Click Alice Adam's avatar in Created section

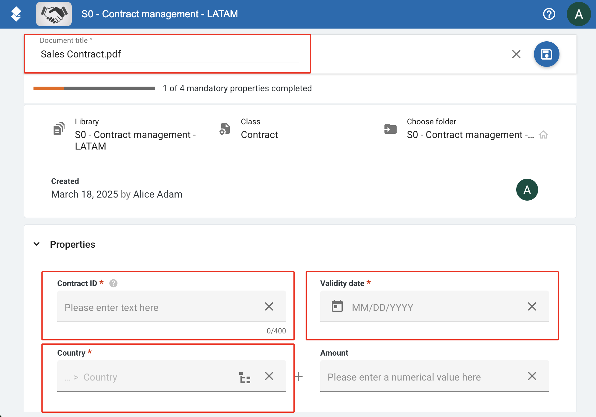click(527, 190)
